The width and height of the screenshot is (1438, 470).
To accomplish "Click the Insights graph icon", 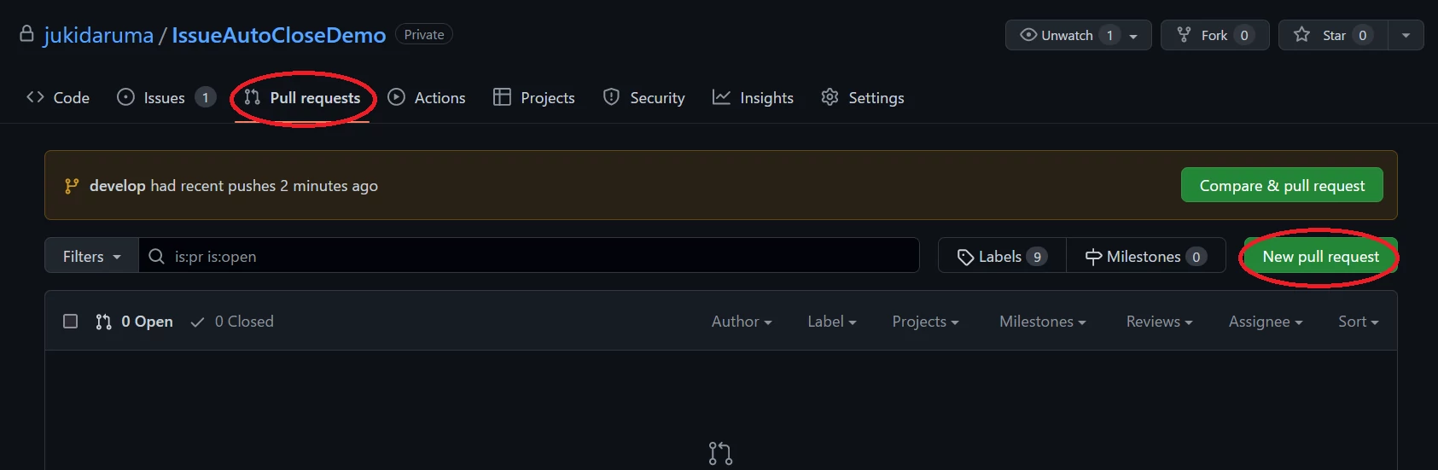I will coord(721,97).
